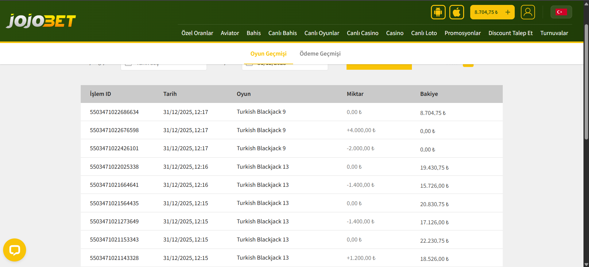The height and width of the screenshot is (267, 589).
Task: Select the Oyun Geçmişi tab
Action: tap(268, 54)
